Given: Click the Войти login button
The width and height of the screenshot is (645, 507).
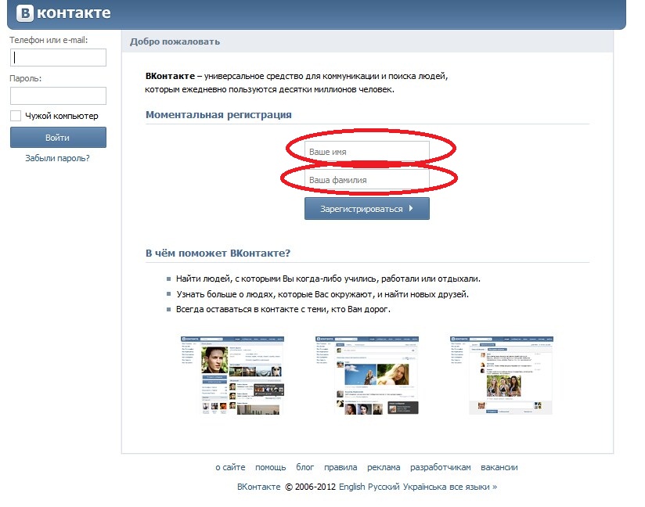Looking at the screenshot, I should pos(58,138).
